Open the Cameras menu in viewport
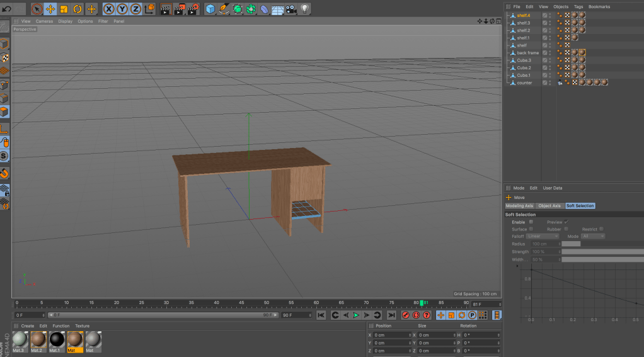Image resolution: width=644 pixels, height=357 pixels. (44, 21)
